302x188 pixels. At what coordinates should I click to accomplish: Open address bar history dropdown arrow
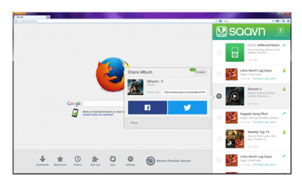[x=214, y=21]
